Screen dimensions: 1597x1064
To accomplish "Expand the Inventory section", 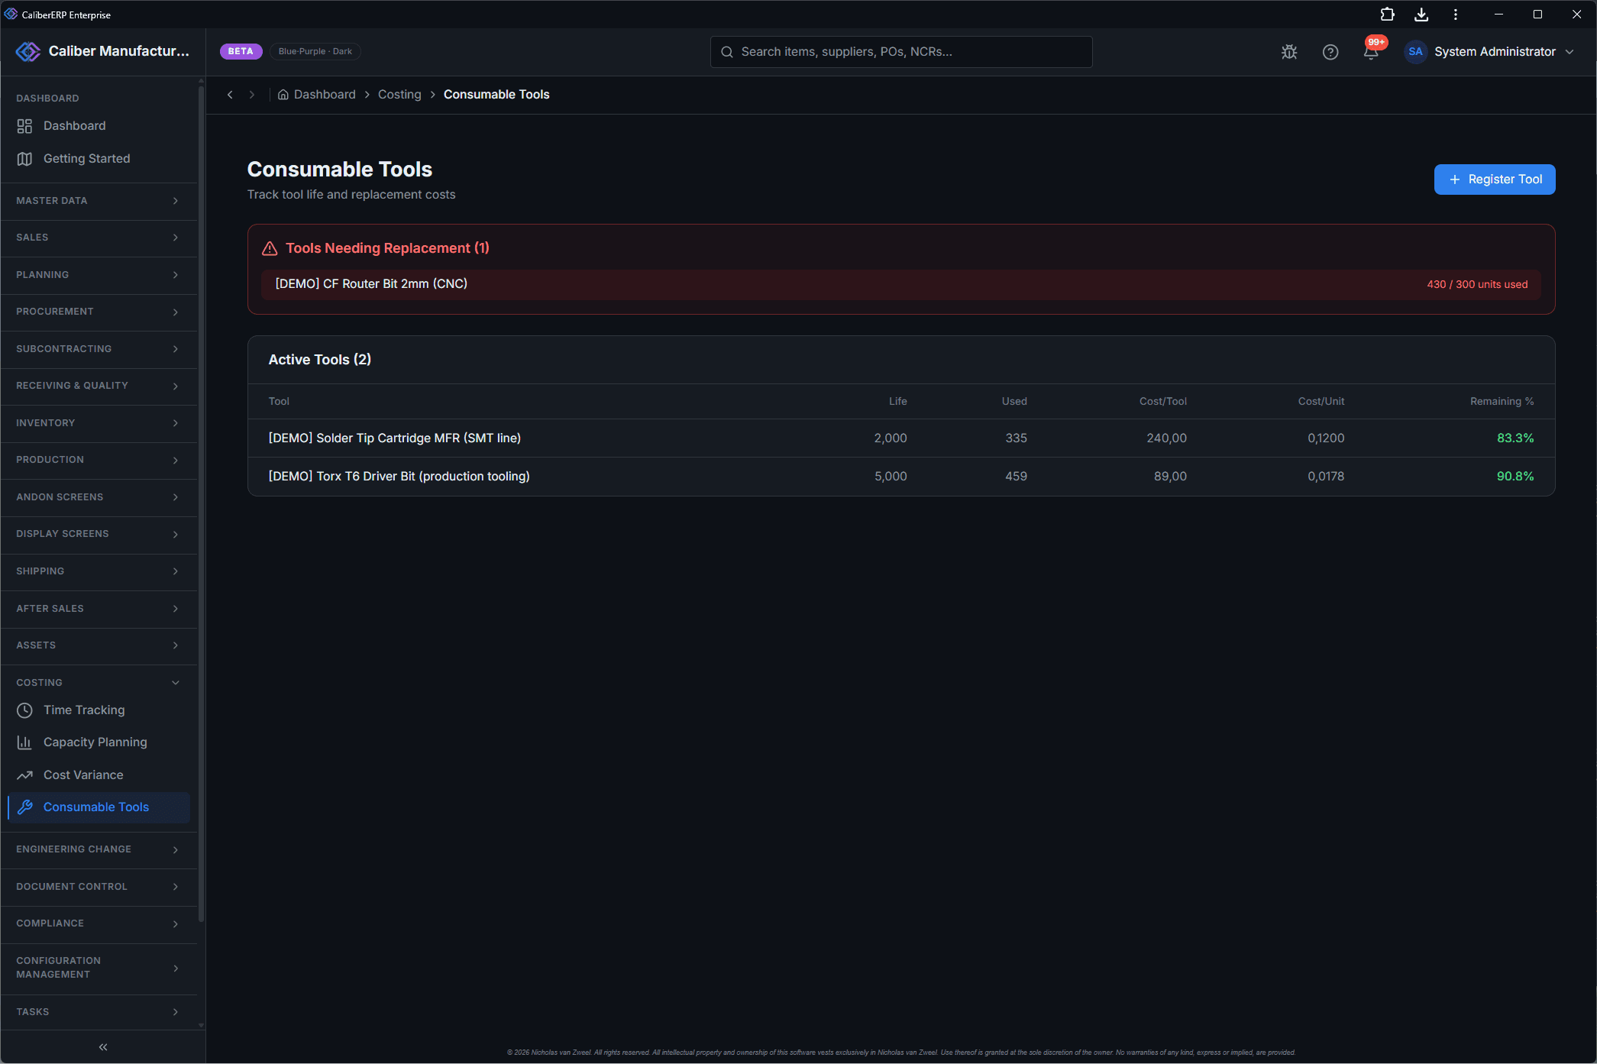I will pyautogui.click(x=99, y=423).
